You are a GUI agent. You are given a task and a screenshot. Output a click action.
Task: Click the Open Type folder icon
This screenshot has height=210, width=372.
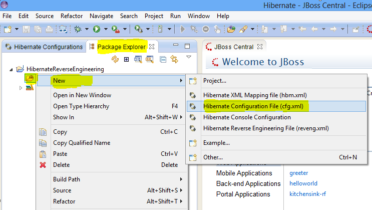[231, 29]
